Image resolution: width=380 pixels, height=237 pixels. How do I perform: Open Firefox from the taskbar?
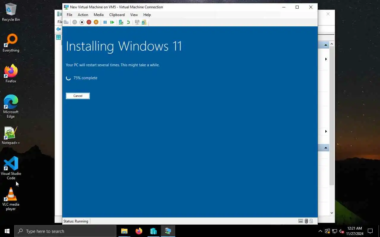click(x=139, y=231)
